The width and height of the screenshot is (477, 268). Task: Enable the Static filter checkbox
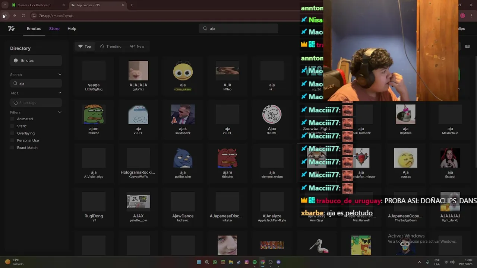pos(12,126)
